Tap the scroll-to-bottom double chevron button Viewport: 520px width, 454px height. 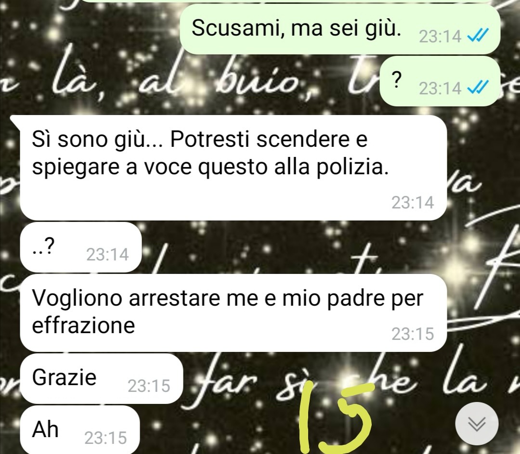pyautogui.click(x=477, y=424)
